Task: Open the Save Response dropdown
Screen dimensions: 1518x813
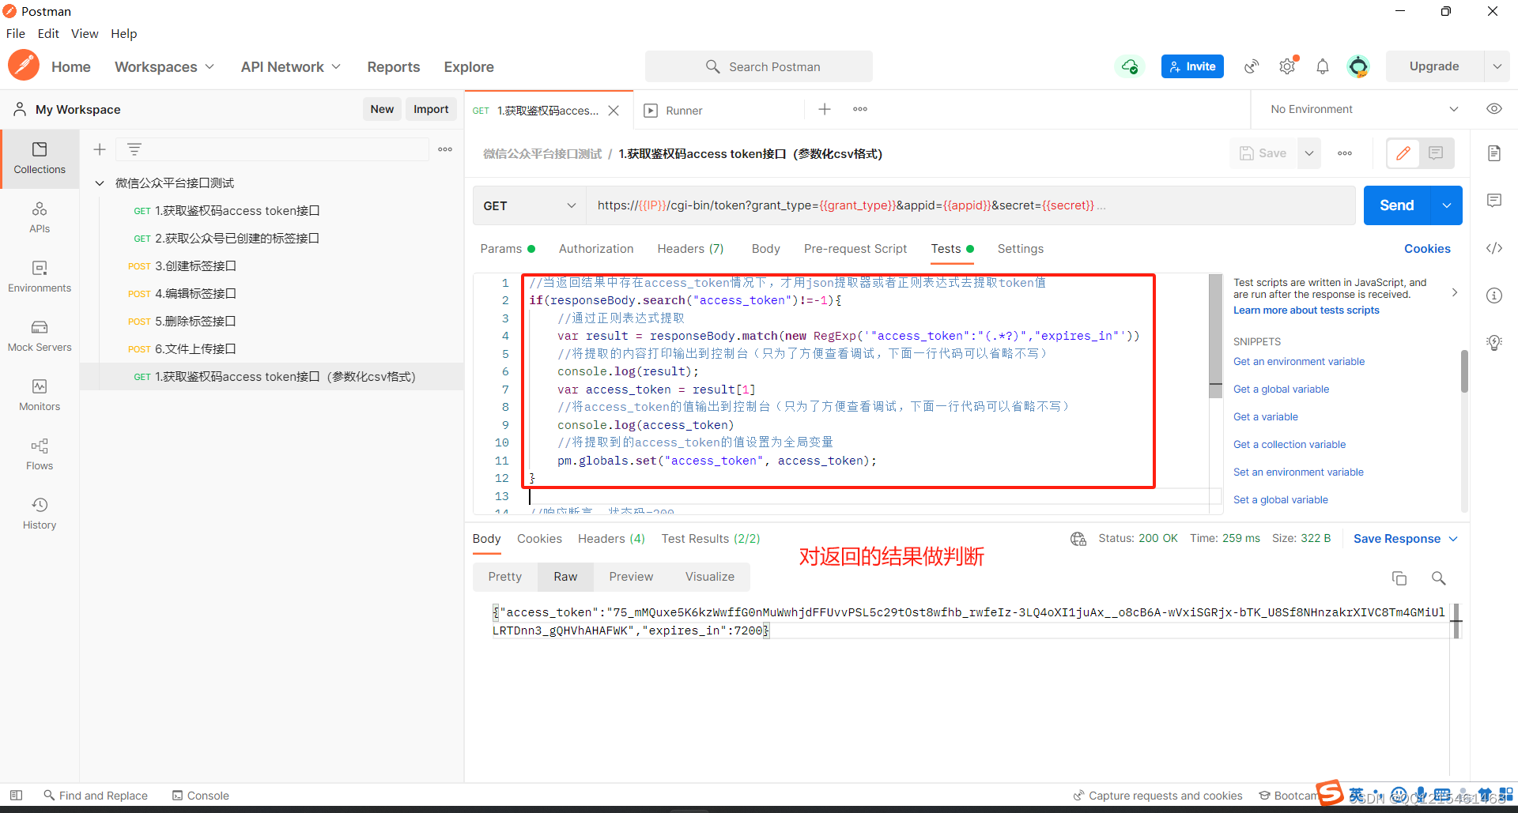Action: pyautogui.click(x=1406, y=539)
